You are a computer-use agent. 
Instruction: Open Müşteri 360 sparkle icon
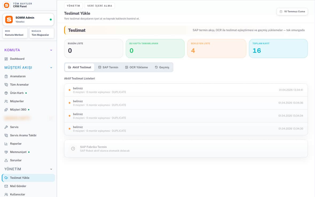click(6, 110)
